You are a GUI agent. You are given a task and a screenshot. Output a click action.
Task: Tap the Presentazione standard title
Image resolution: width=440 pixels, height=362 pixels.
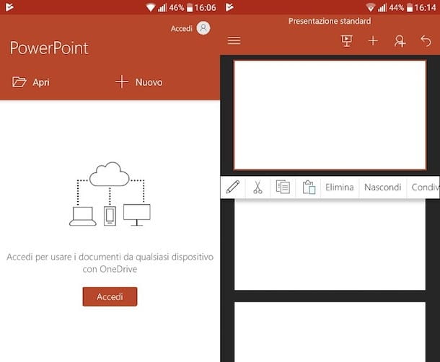click(x=330, y=22)
